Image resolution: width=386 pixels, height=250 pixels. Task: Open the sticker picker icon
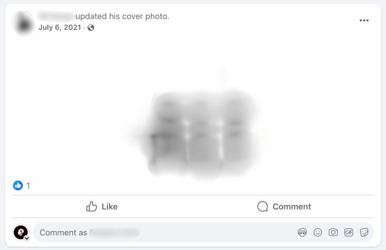point(364,232)
